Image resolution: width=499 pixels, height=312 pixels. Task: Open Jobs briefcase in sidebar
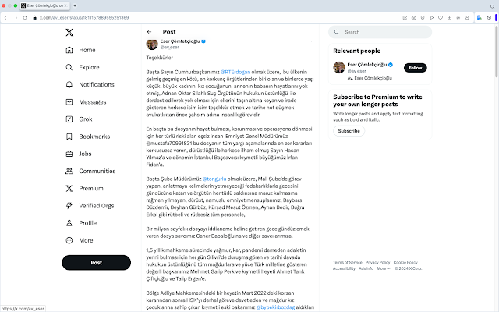[69, 154]
